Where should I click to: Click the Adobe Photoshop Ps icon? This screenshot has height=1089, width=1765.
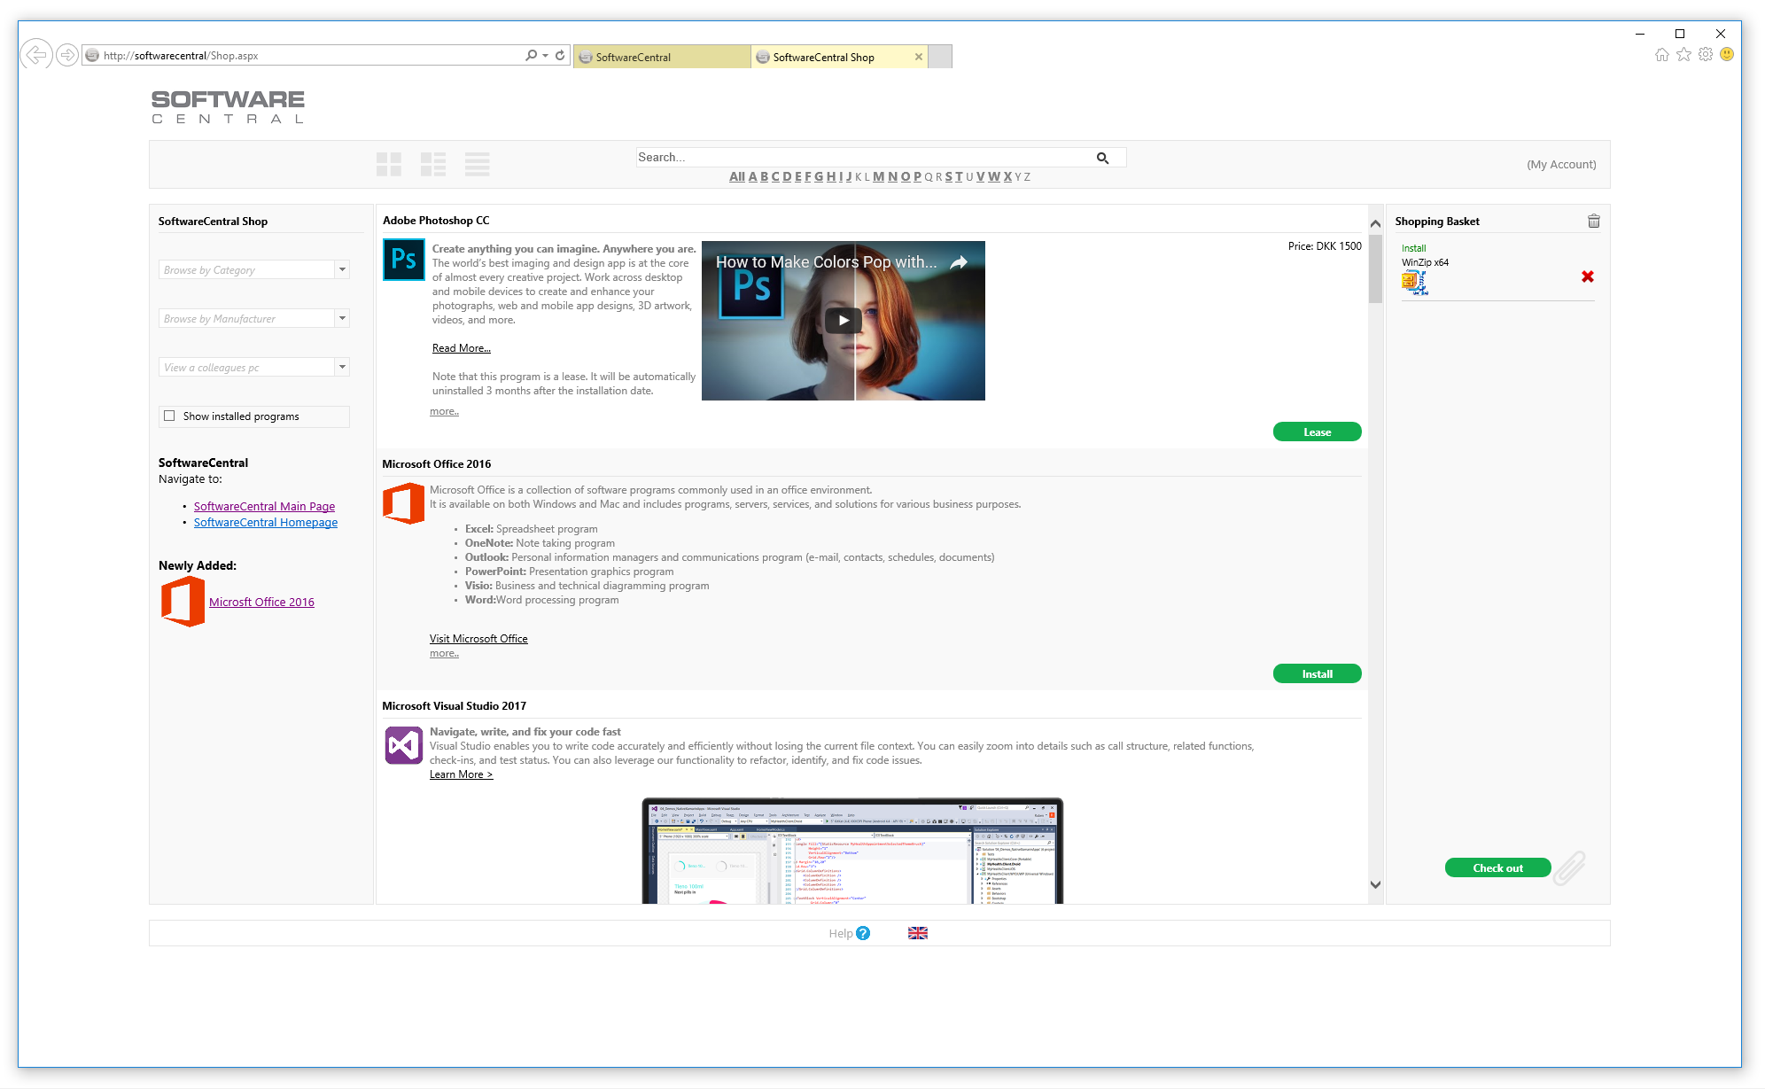coord(403,260)
